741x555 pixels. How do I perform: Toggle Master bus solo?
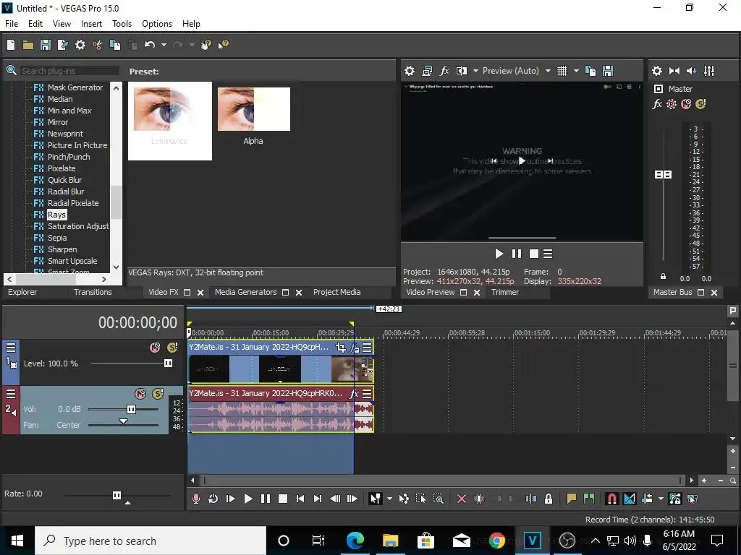pyautogui.click(x=700, y=104)
